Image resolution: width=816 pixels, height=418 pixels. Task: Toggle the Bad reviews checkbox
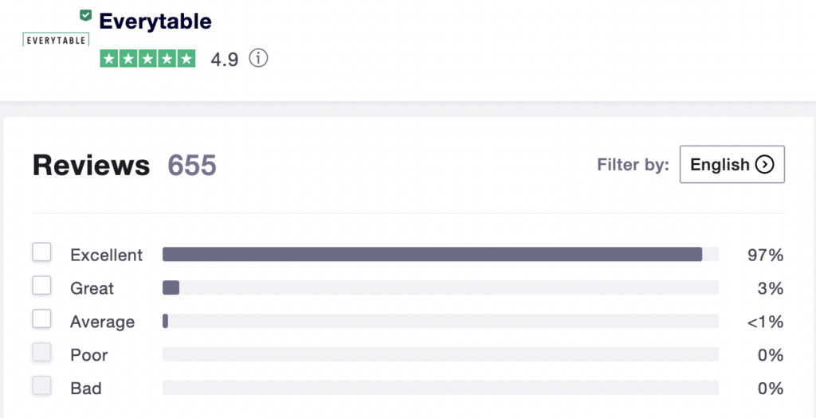point(41,386)
